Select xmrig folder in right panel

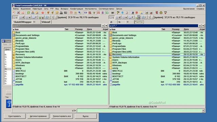157,68
